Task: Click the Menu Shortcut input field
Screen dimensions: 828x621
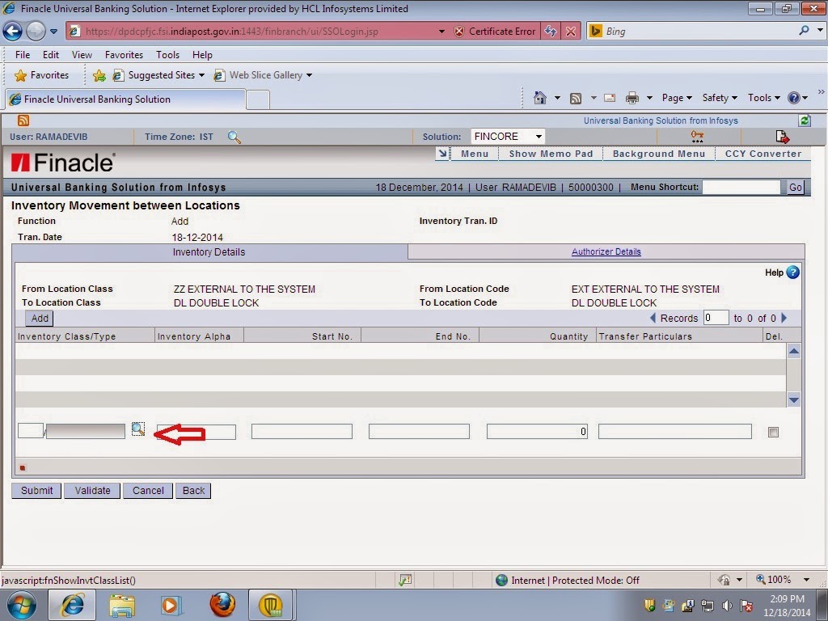Action: pos(741,187)
